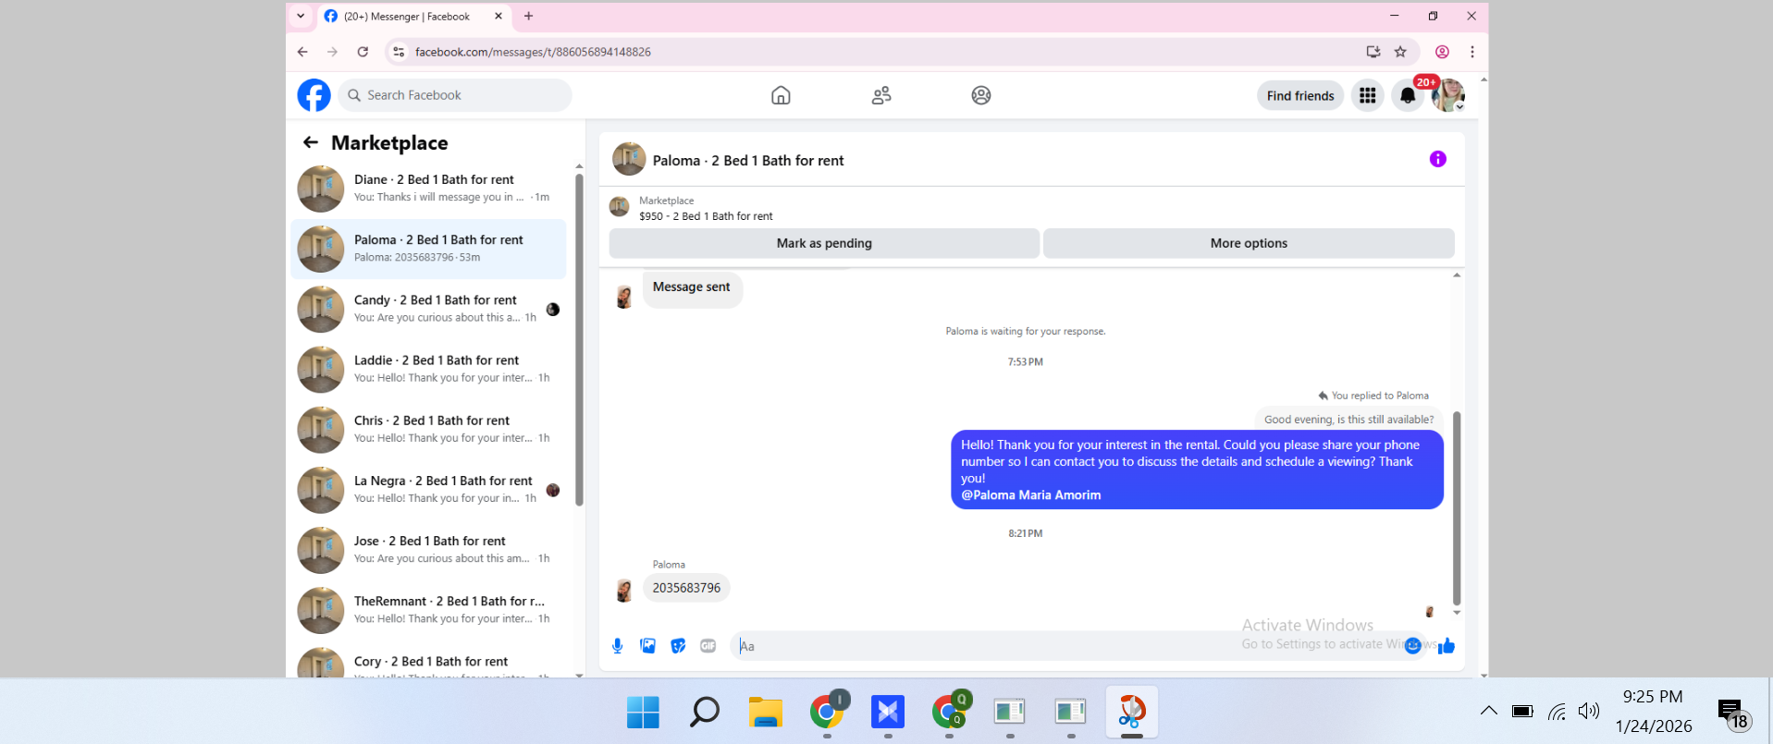
Task: Click the conversation list scrollbar
Action: [x=579, y=339]
